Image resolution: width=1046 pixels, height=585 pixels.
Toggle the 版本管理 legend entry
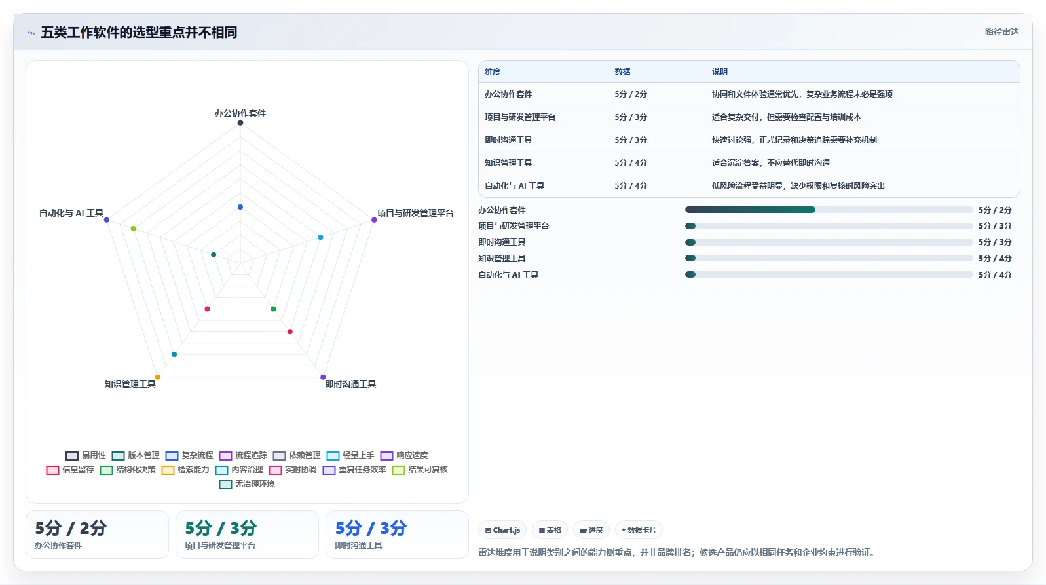coord(136,455)
